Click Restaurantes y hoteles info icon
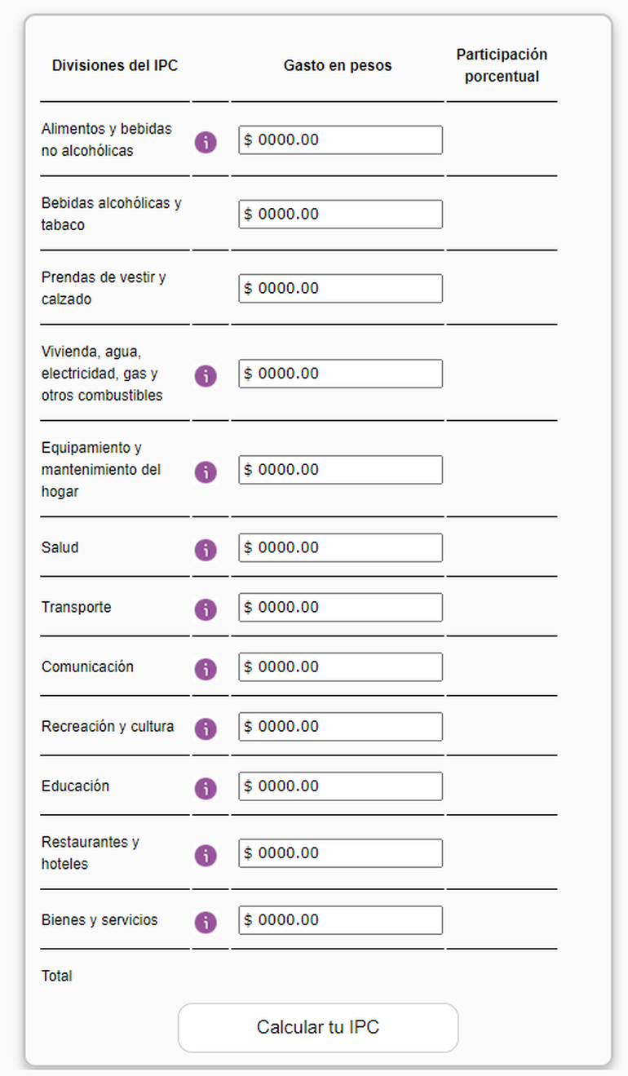This screenshot has height=1076, width=628. 206,855
